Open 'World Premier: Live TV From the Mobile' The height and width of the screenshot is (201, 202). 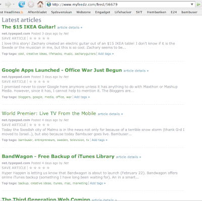(49, 113)
